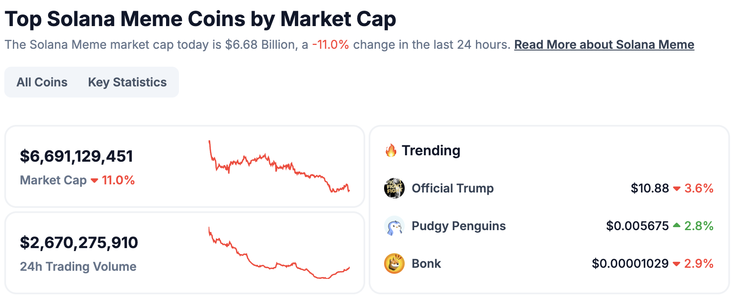Click Bonk's red down arrow
The width and height of the screenshot is (733, 296).
[x=677, y=264]
